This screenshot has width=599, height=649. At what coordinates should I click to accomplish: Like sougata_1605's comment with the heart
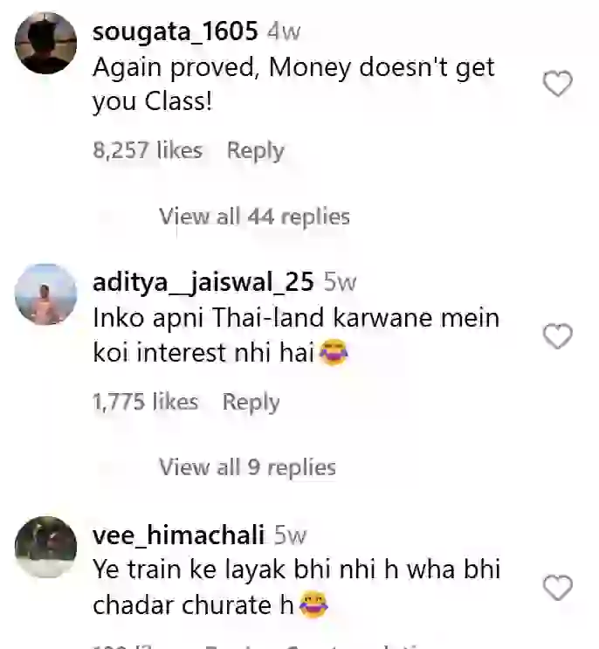(558, 84)
